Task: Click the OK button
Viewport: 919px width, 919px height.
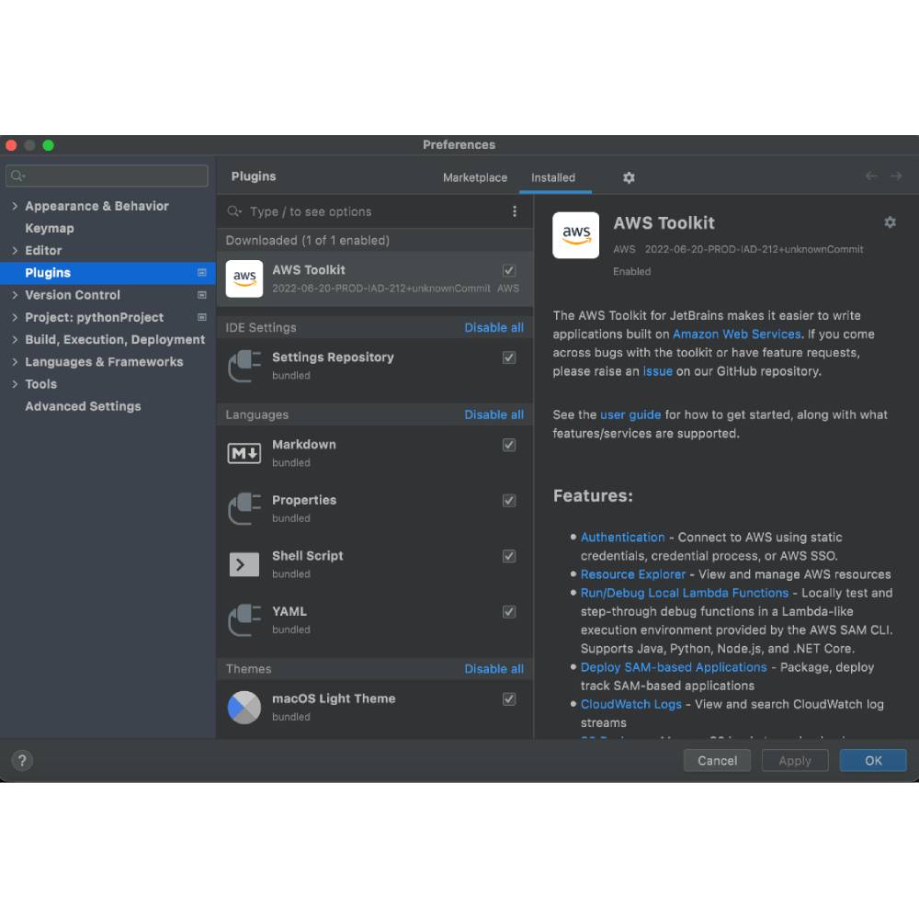Action: point(873,760)
